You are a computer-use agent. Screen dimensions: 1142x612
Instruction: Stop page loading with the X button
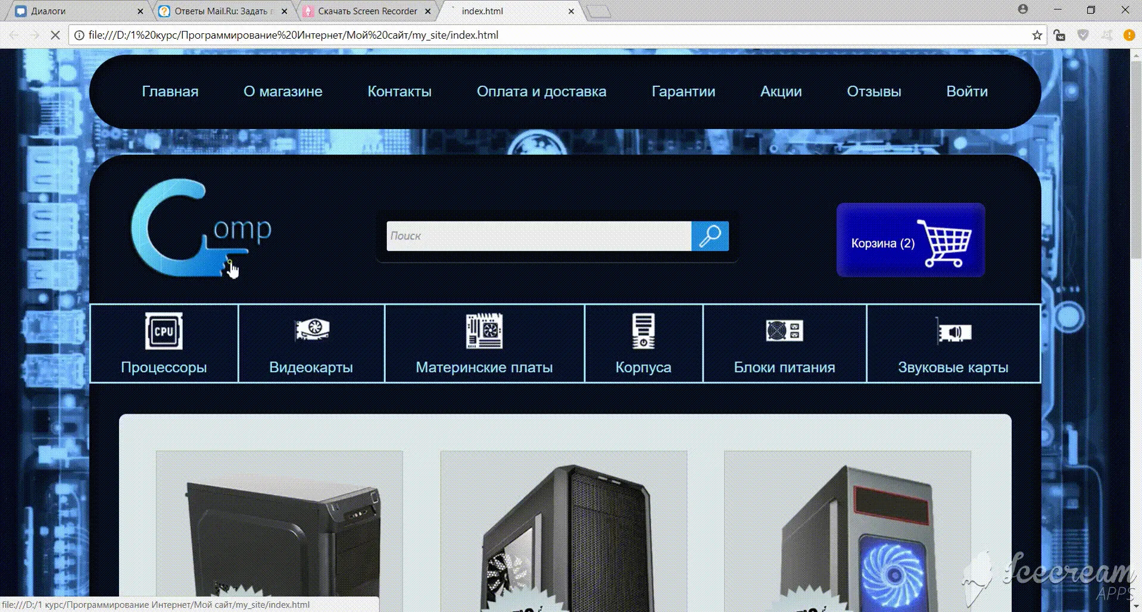55,35
